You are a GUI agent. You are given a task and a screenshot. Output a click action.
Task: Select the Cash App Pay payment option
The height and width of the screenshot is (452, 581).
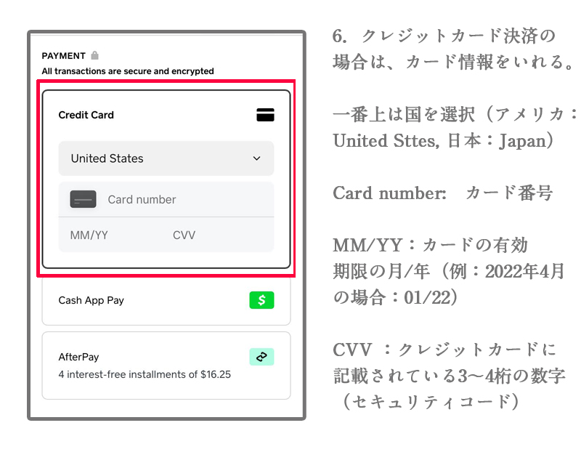[92, 300]
